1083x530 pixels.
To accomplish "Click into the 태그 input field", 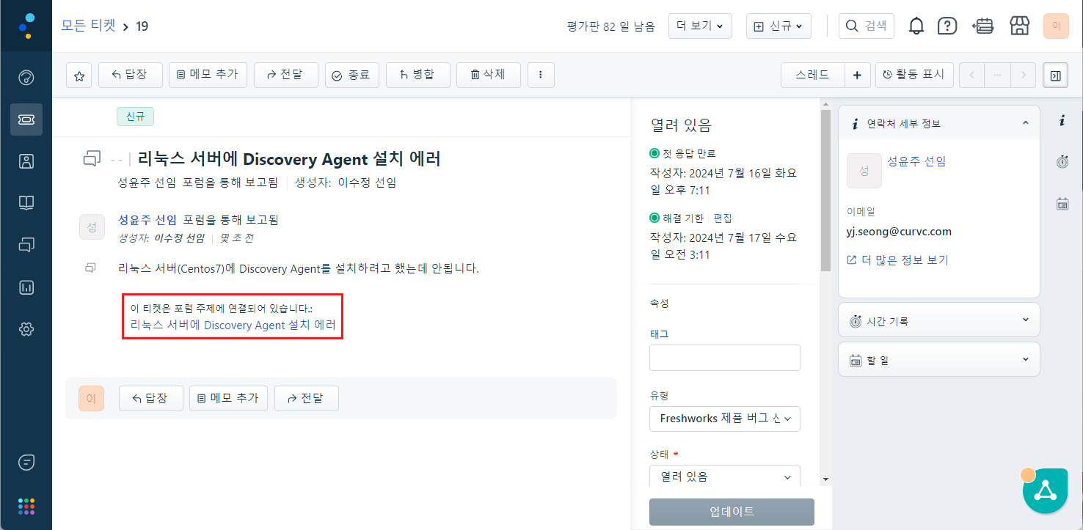I will pos(724,358).
